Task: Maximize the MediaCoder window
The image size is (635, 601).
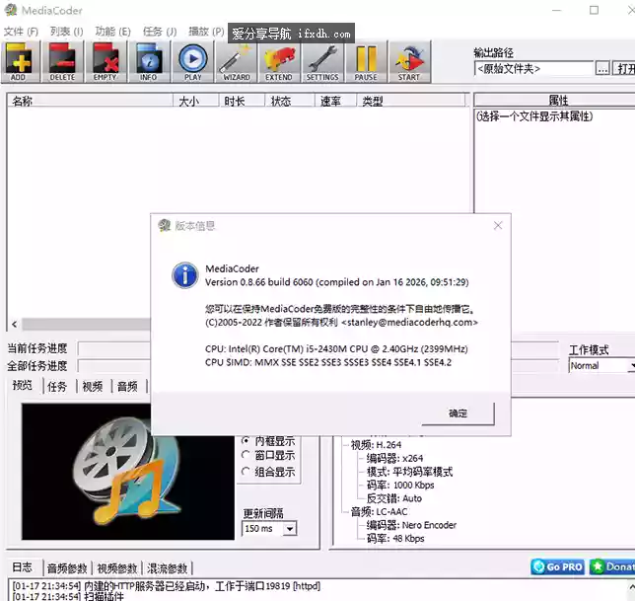Action: pos(594,10)
